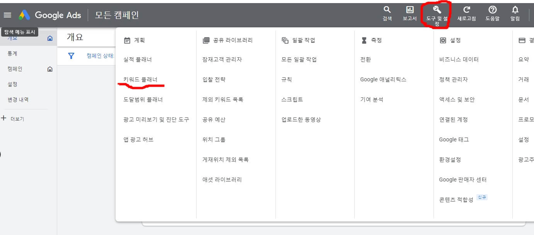
Task: Open 제외 키워드 목록
Action: click(x=223, y=100)
